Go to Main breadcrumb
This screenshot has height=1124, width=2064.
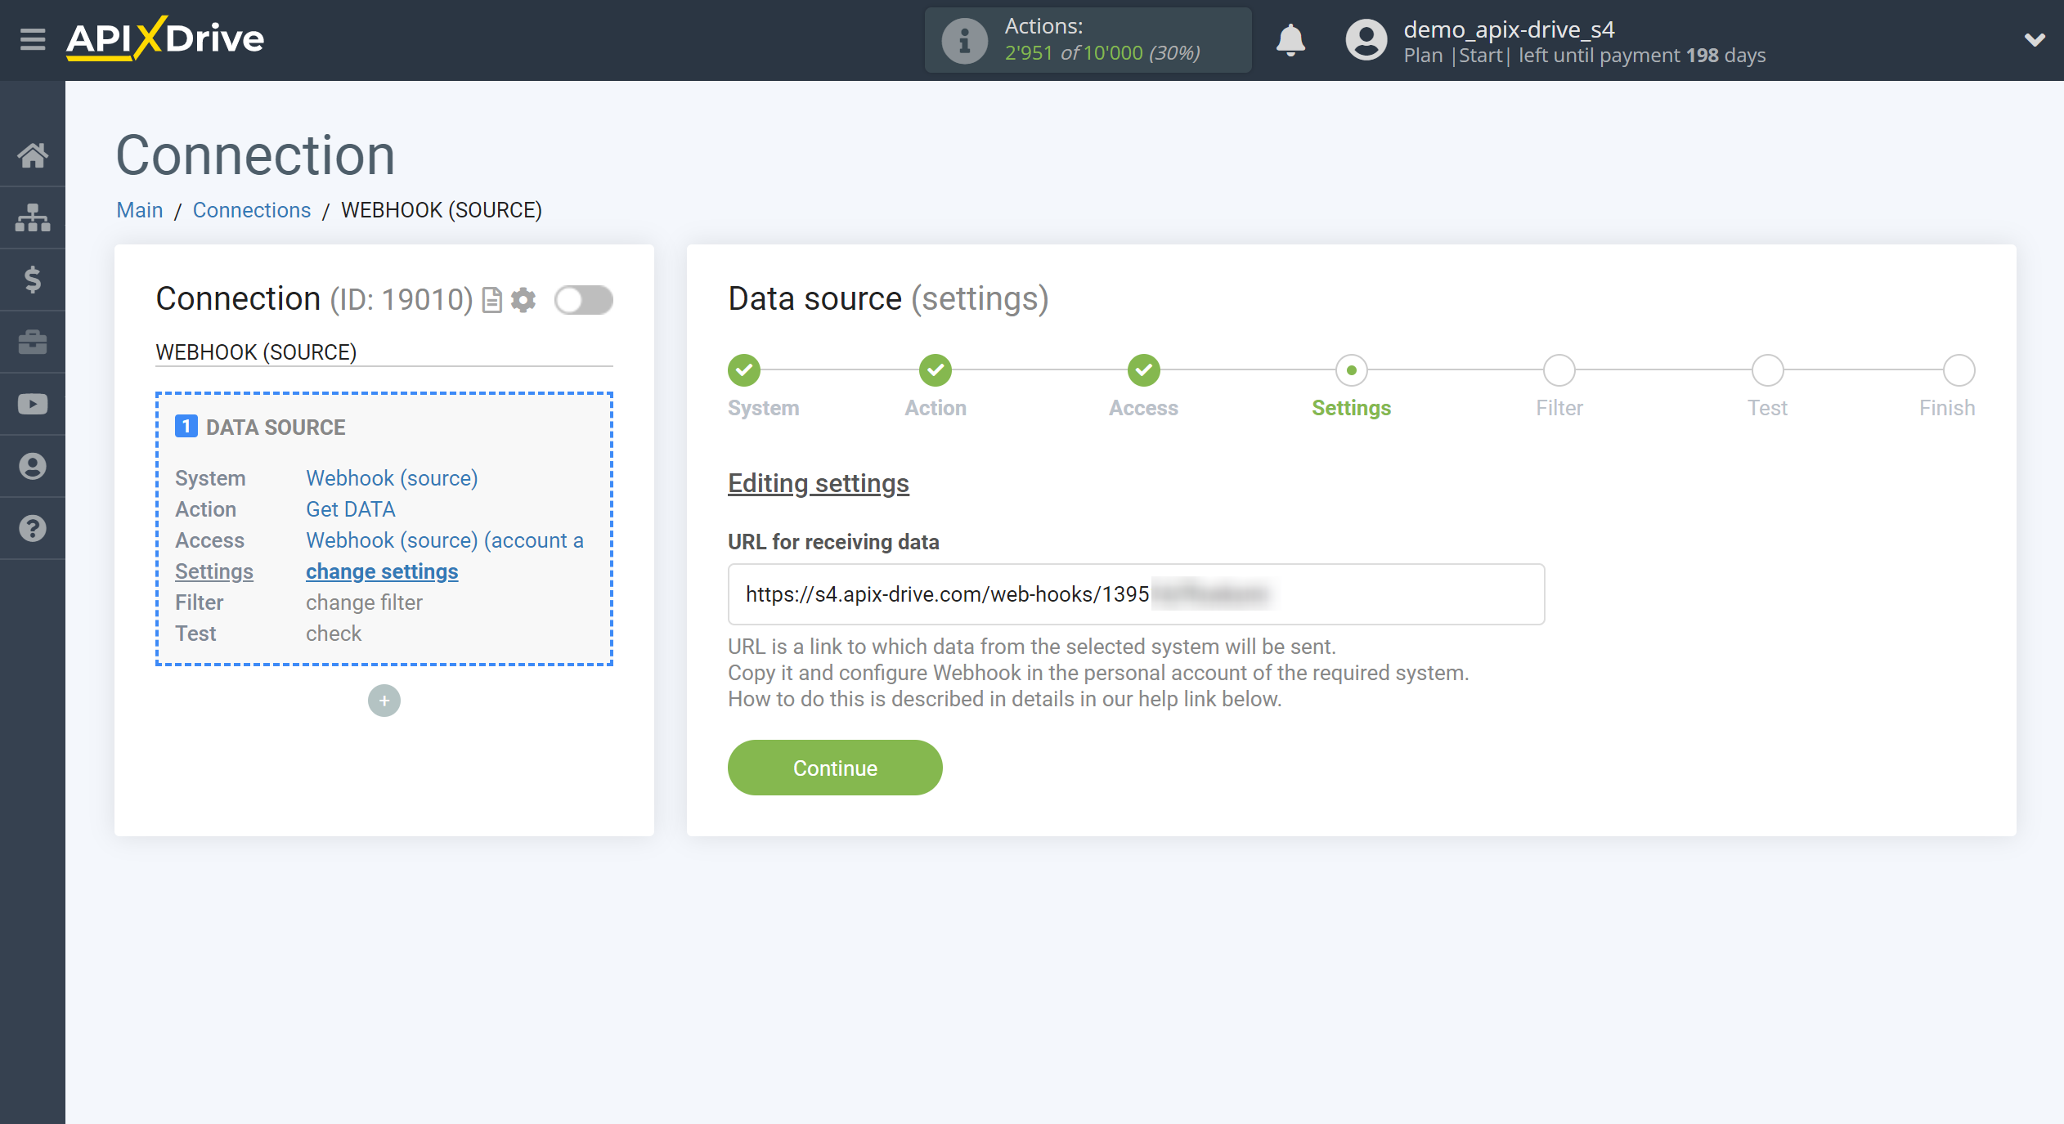(140, 210)
